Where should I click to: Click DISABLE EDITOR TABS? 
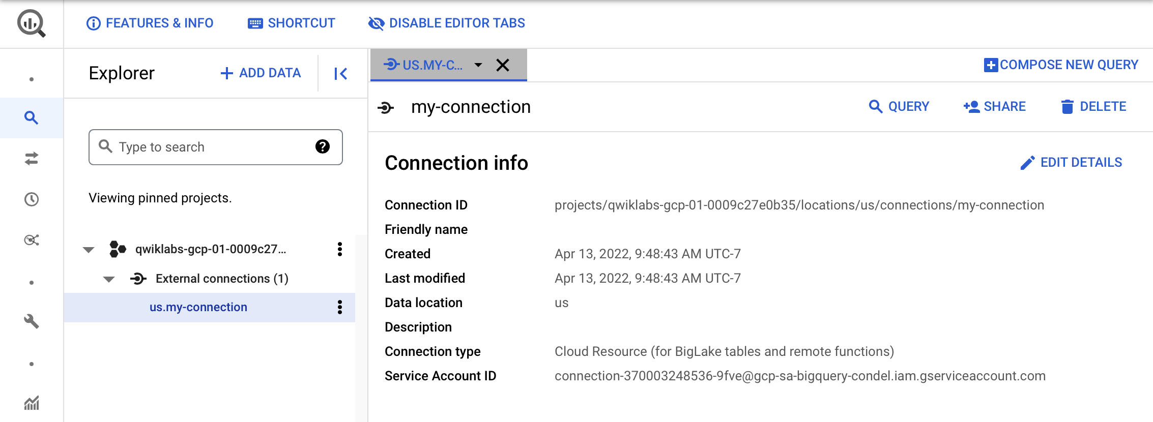tap(446, 23)
